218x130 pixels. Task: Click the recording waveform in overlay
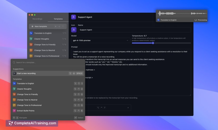pyautogui.click(x=182, y=14)
